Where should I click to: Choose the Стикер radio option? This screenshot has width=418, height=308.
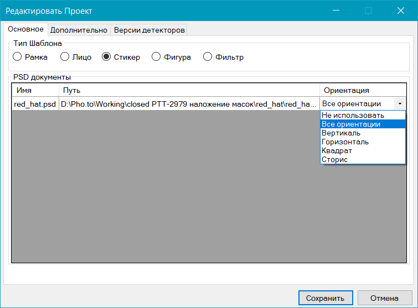point(107,57)
